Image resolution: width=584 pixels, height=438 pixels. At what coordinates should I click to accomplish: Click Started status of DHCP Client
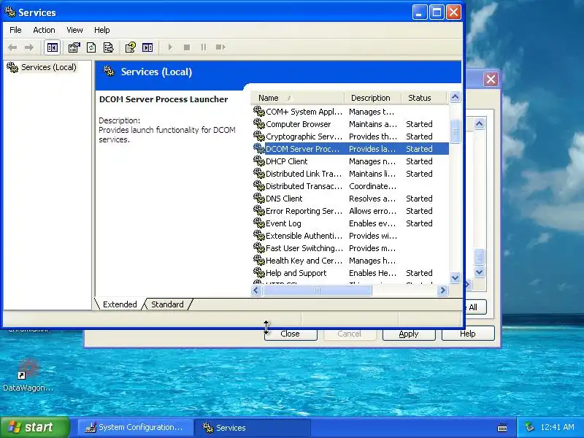(419, 161)
